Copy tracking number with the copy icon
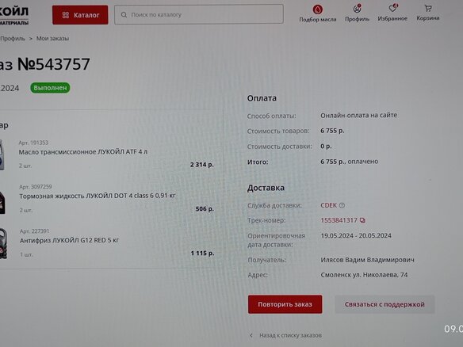The height and width of the screenshot is (347, 463). (362, 220)
